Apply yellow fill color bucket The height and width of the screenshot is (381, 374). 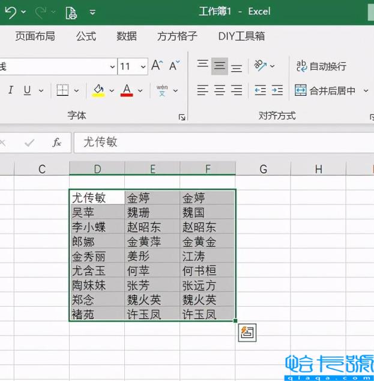[98, 90]
